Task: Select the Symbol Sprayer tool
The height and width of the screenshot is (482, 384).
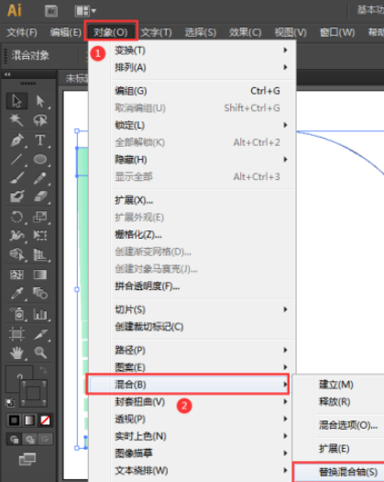Action: (16, 314)
